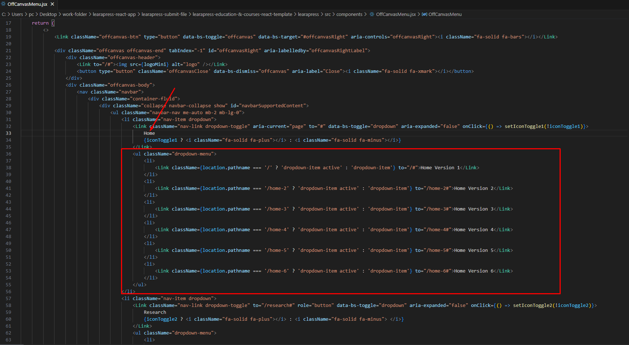Click the 'Home' text on line 33
629x345 pixels.
point(149,133)
